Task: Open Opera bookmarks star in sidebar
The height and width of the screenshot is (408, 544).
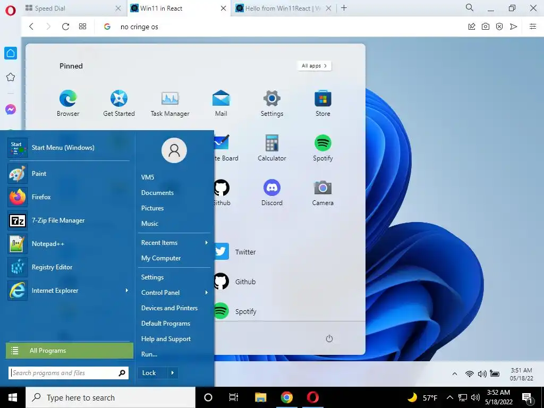Action: point(11,77)
